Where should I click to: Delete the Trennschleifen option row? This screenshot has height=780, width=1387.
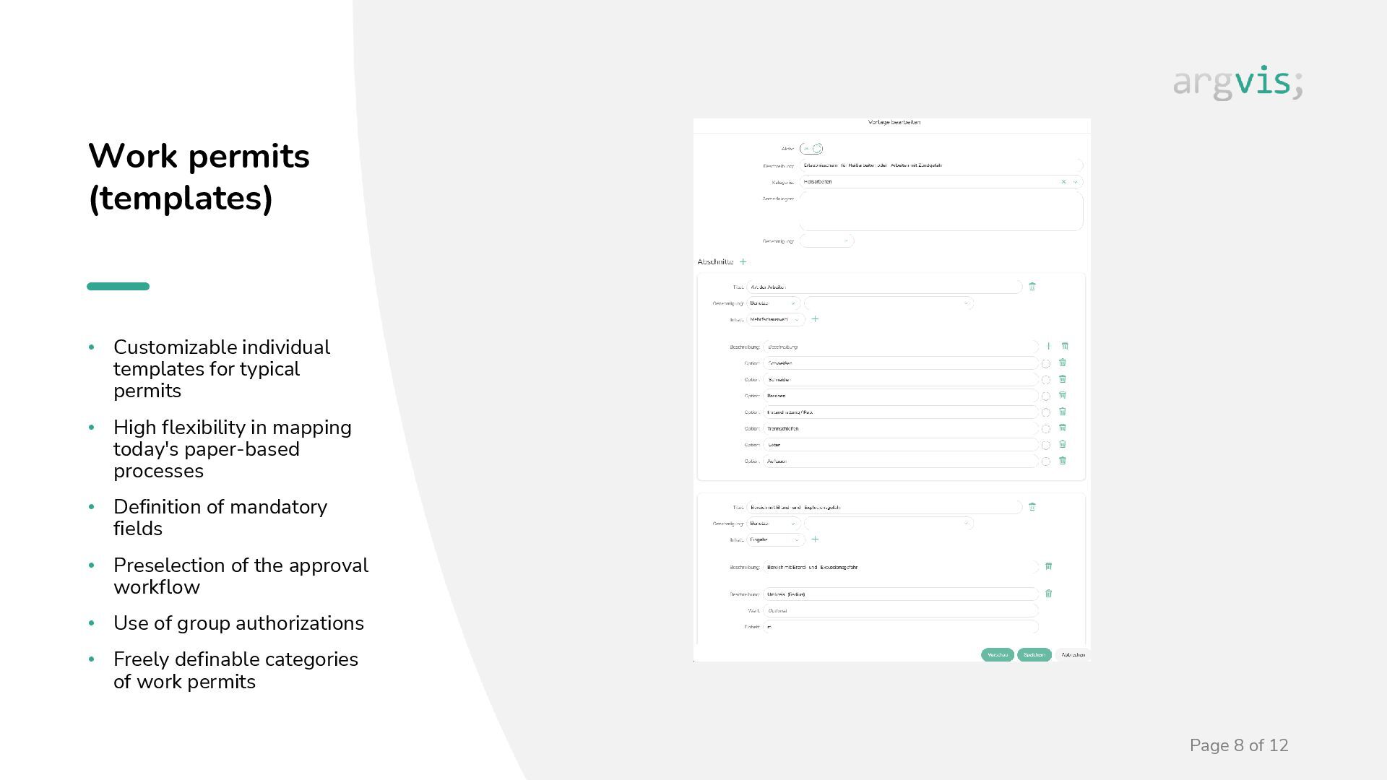tap(1062, 428)
